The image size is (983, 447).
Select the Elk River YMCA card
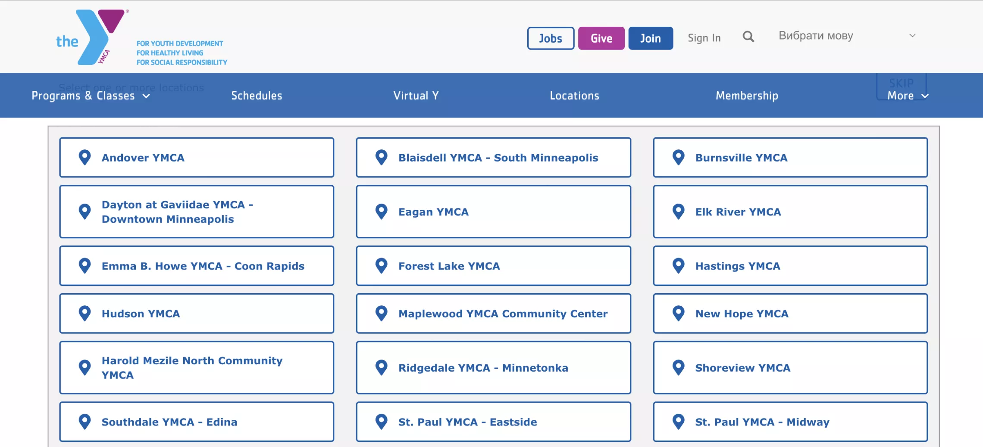click(x=790, y=212)
